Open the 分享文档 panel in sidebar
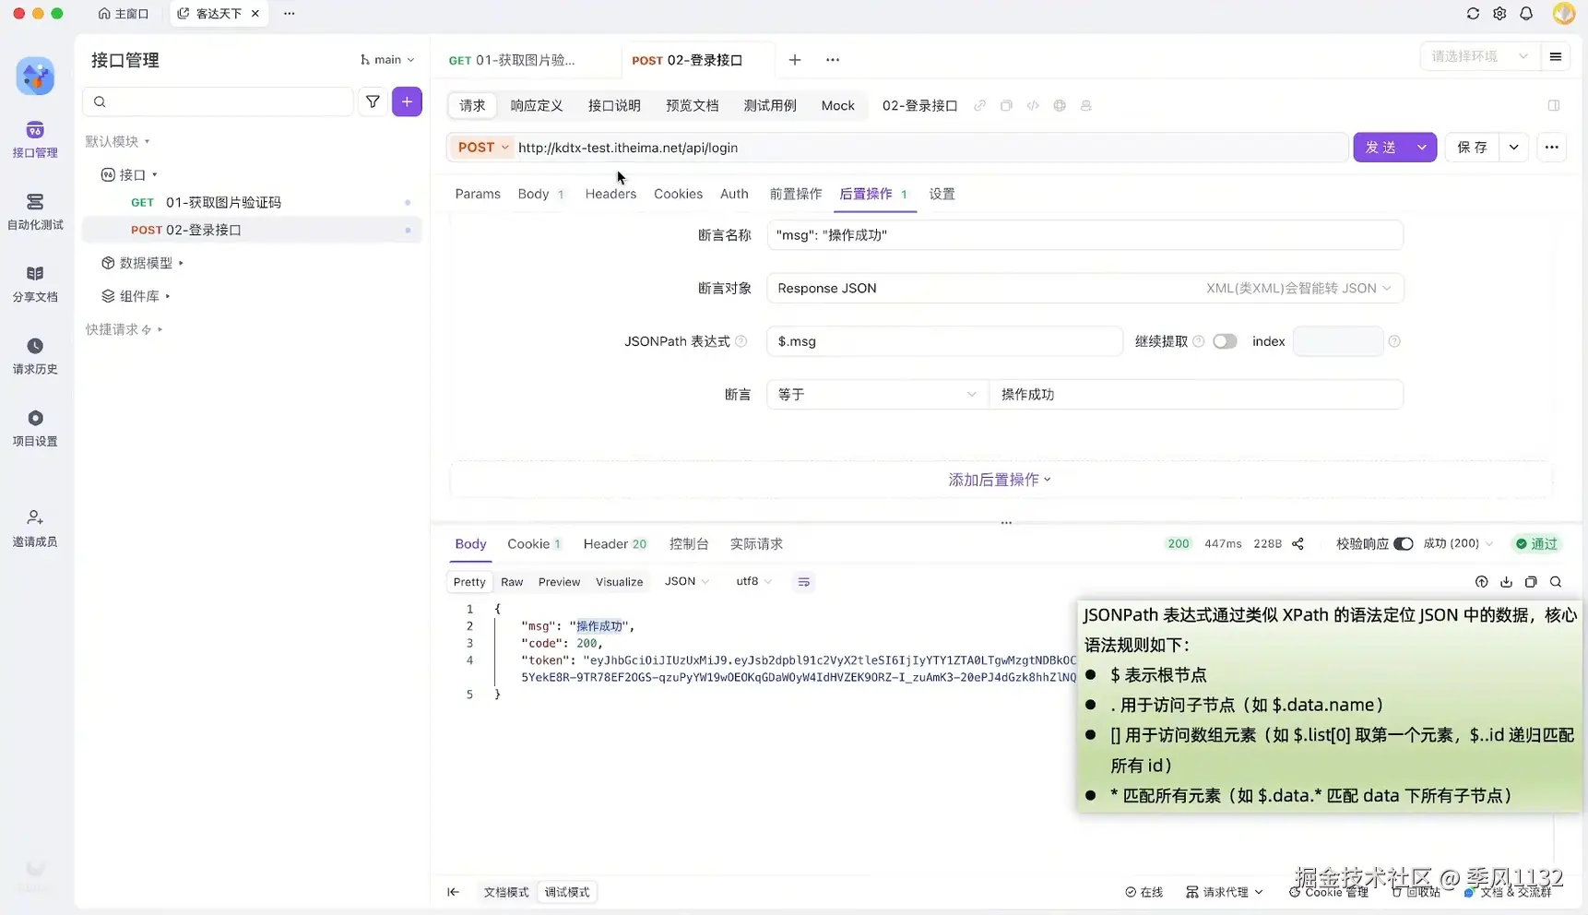Viewport: 1588px width, 915px height. 34,282
